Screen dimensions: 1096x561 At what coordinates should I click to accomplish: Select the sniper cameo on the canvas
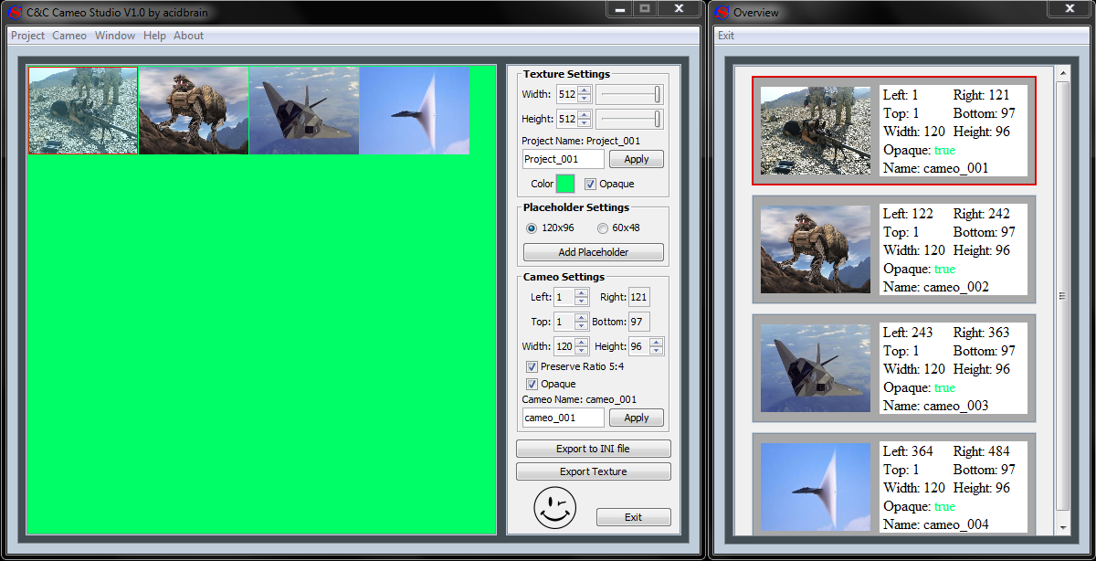pyautogui.click(x=83, y=111)
